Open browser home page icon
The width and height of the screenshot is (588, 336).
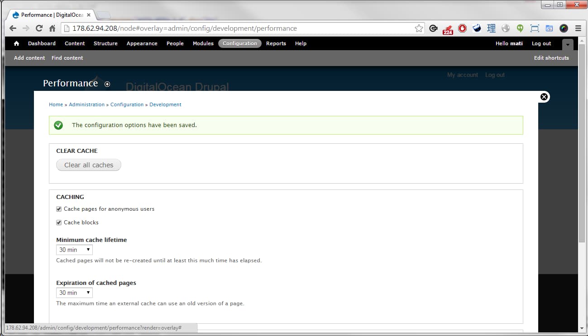tap(52, 28)
